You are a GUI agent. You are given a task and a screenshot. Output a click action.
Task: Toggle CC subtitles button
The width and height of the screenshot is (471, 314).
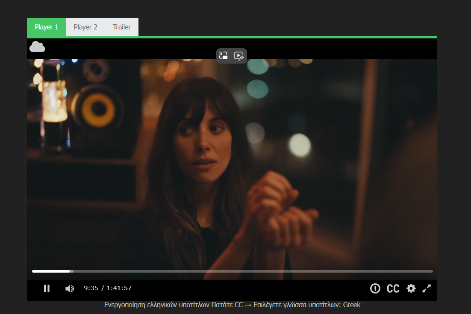[393, 288]
